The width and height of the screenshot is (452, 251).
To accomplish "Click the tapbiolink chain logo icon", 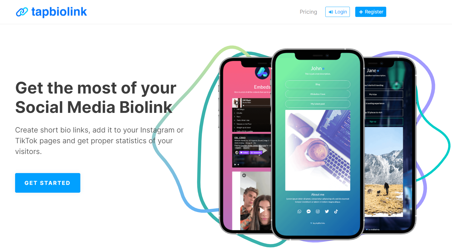I will coord(22,12).
